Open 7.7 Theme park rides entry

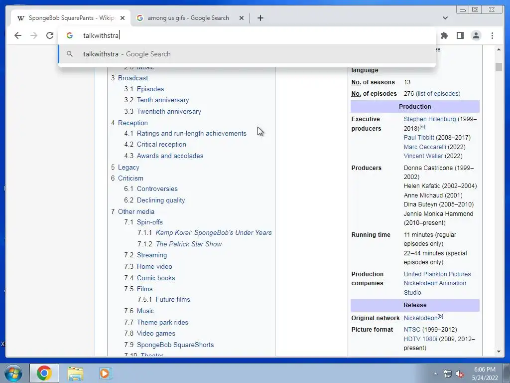(x=162, y=322)
